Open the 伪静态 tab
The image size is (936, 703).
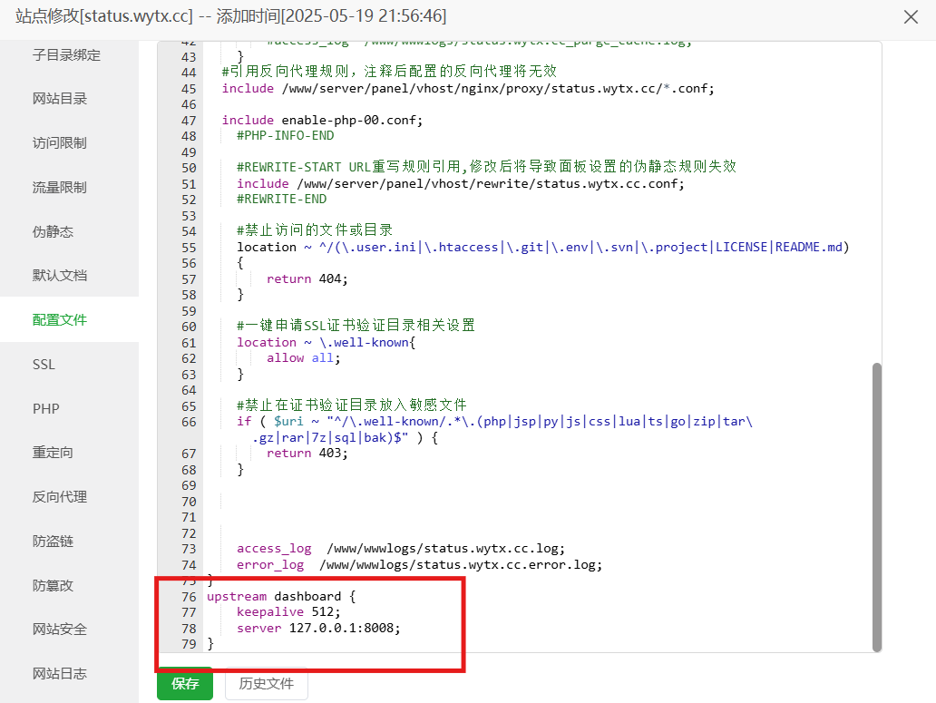[54, 231]
